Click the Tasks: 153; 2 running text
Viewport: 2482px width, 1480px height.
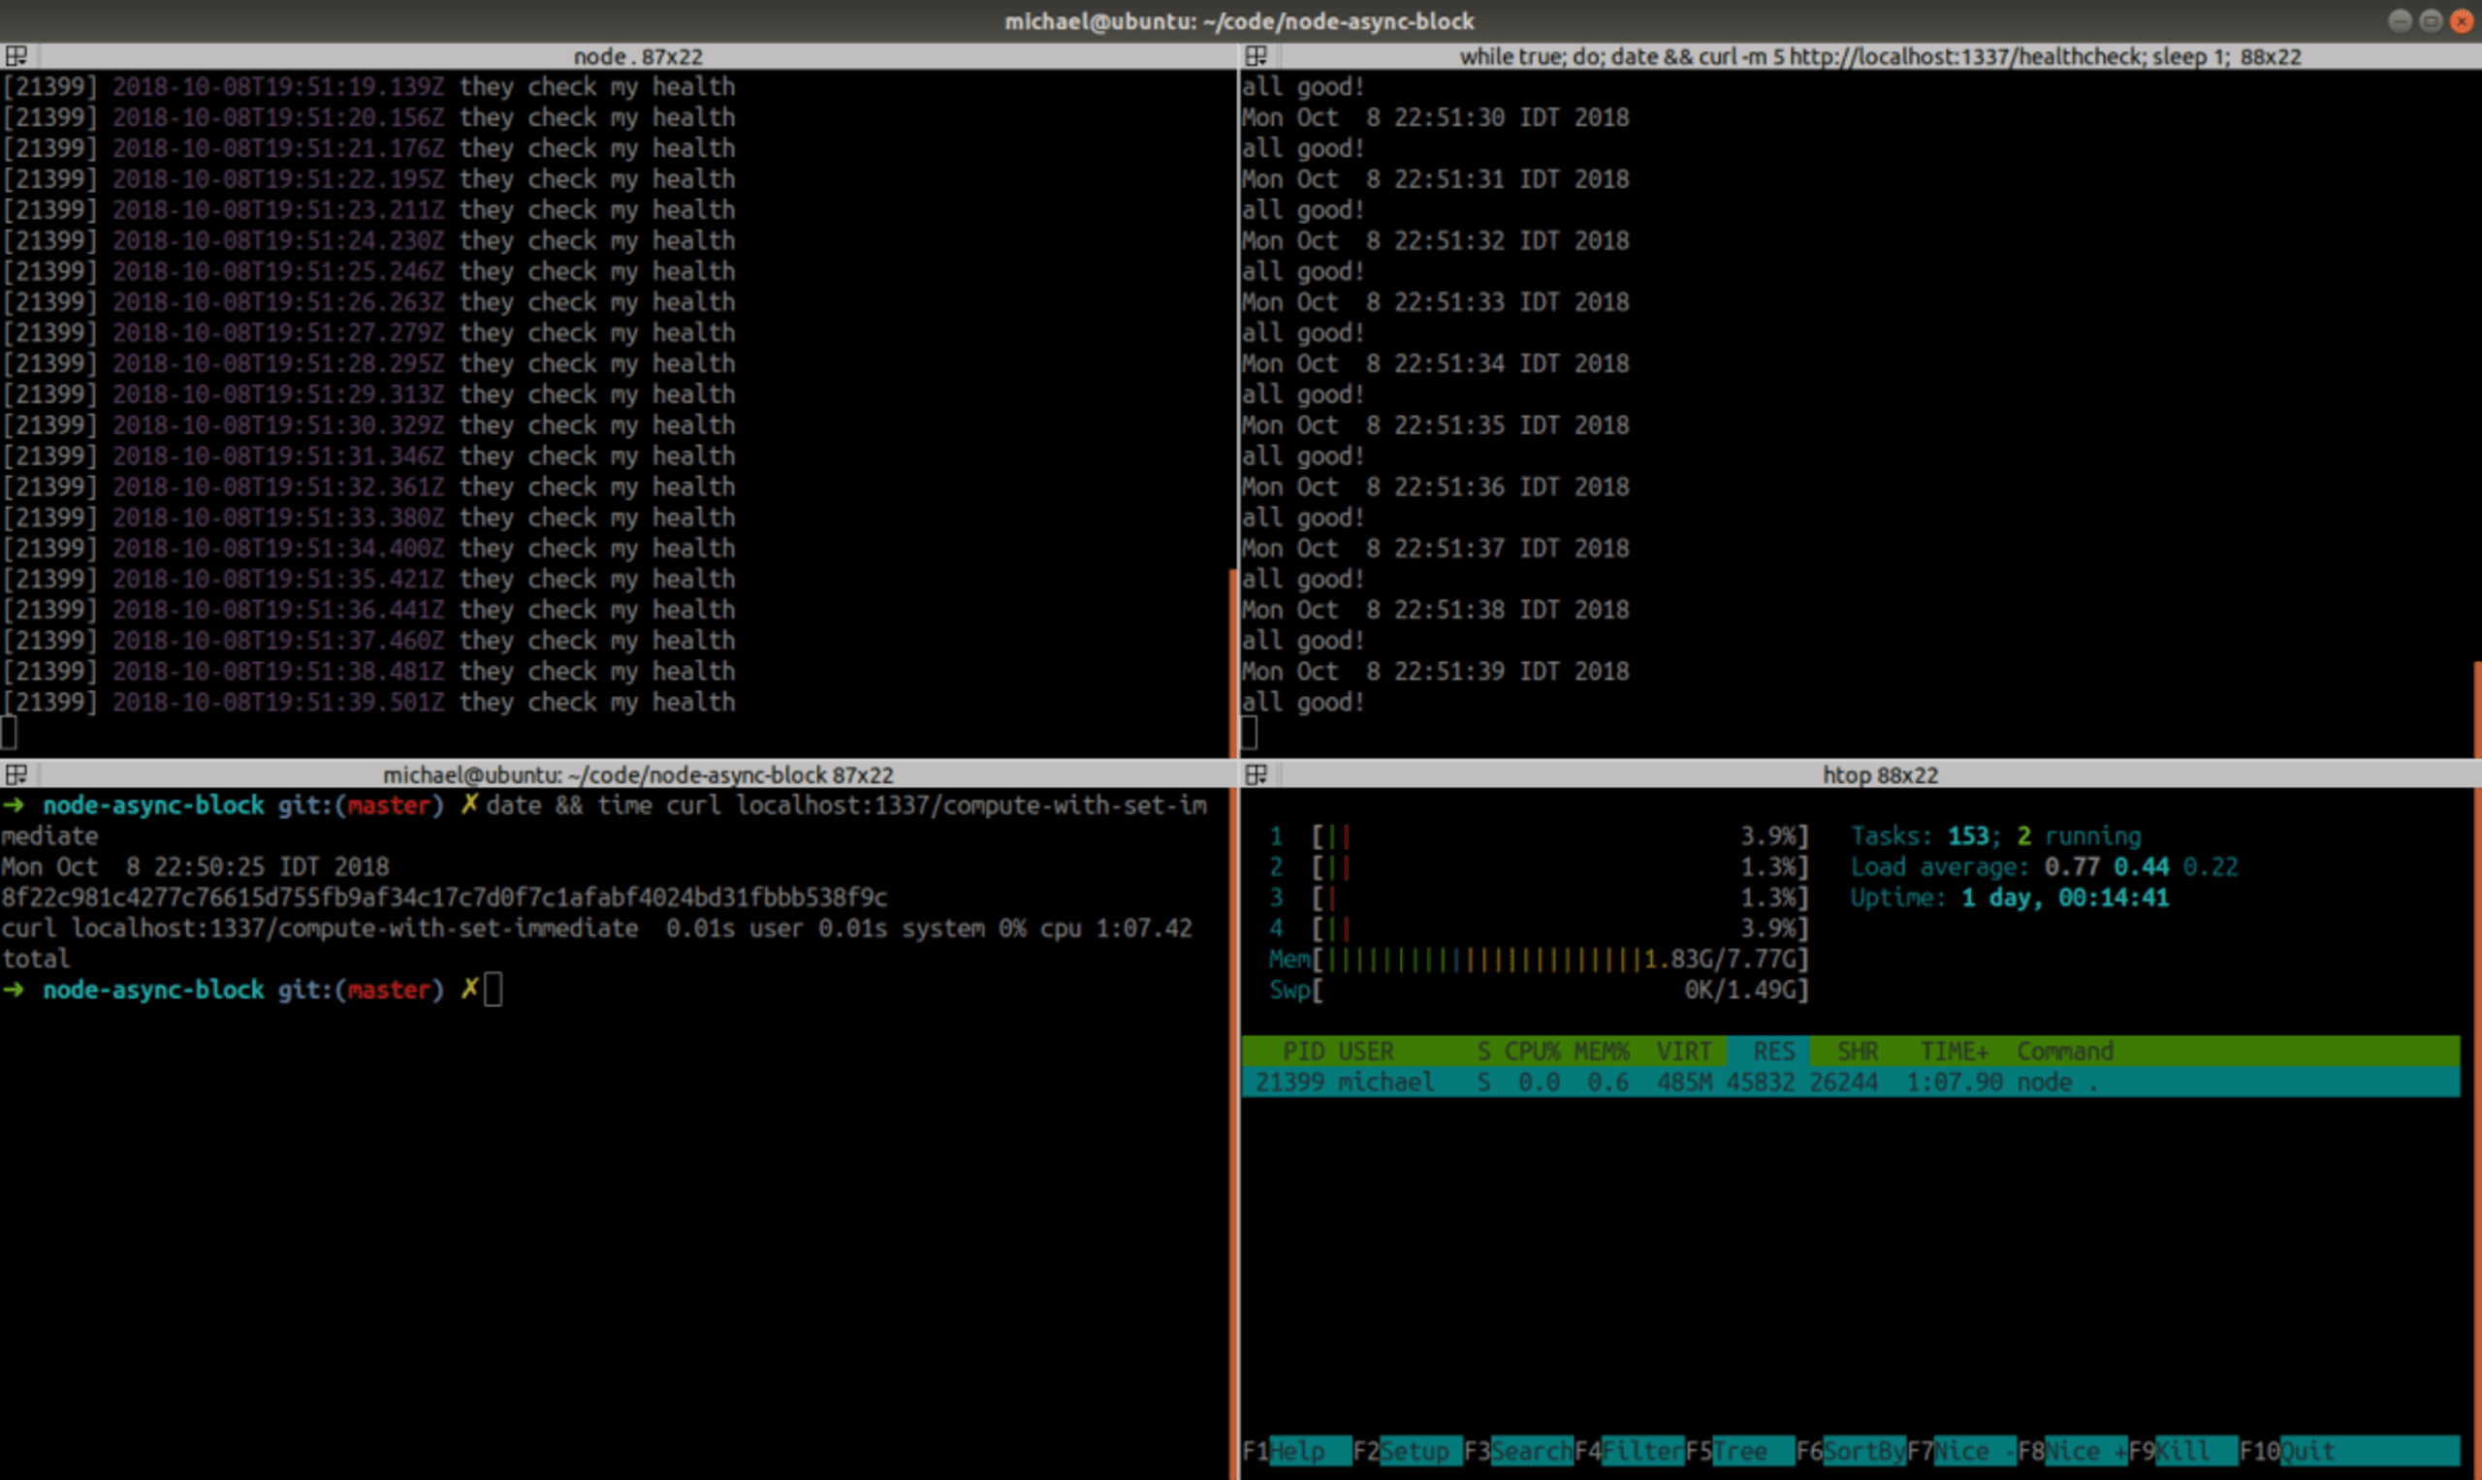click(1995, 835)
